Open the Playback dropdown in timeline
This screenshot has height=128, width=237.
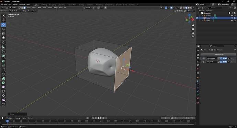[10, 118]
